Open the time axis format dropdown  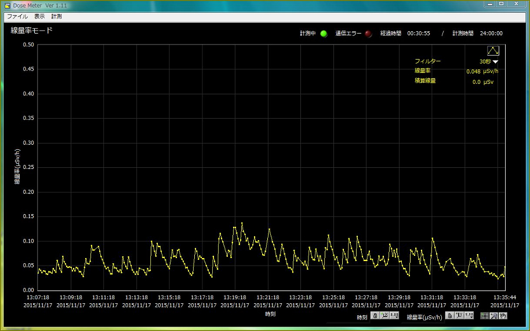point(395,315)
